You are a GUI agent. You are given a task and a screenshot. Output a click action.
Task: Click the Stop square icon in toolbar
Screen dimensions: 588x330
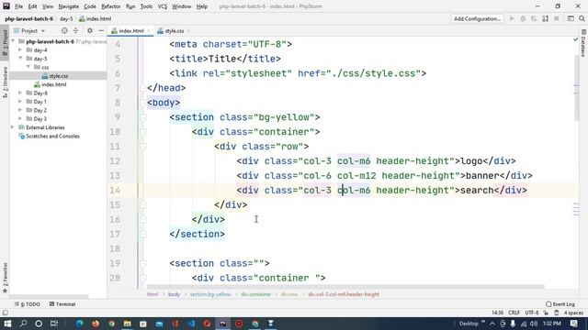pos(557,18)
